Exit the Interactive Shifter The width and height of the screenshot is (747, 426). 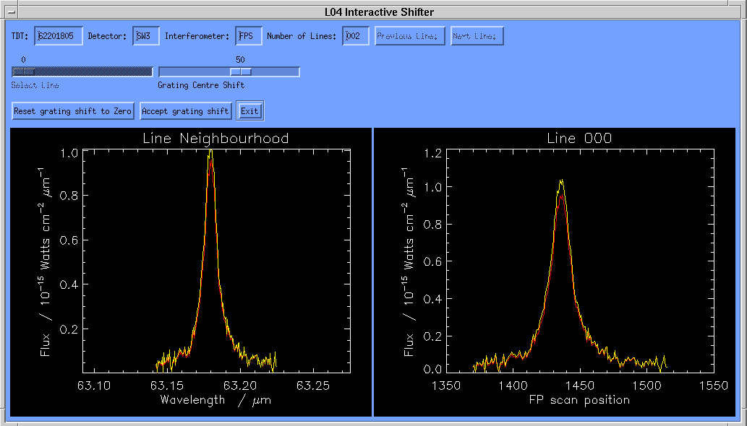tap(249, 111)
